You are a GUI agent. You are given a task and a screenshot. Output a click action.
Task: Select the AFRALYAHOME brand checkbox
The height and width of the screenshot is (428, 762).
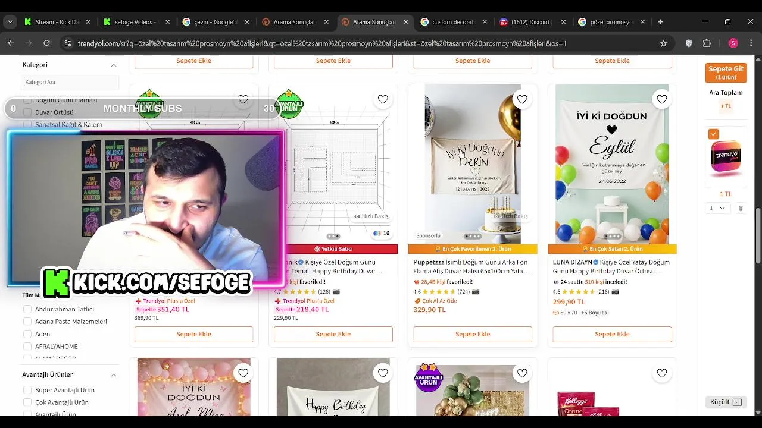point(27,347)
